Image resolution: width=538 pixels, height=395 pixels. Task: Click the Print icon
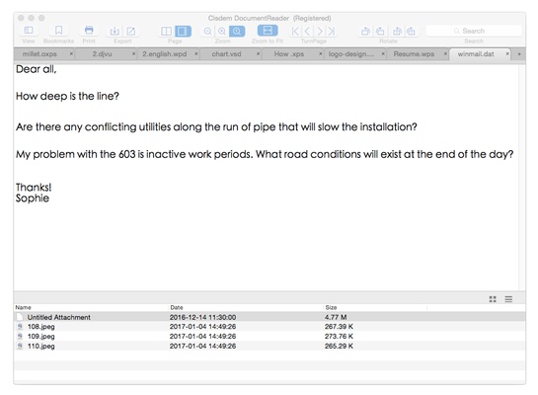[x=89, y=31]
